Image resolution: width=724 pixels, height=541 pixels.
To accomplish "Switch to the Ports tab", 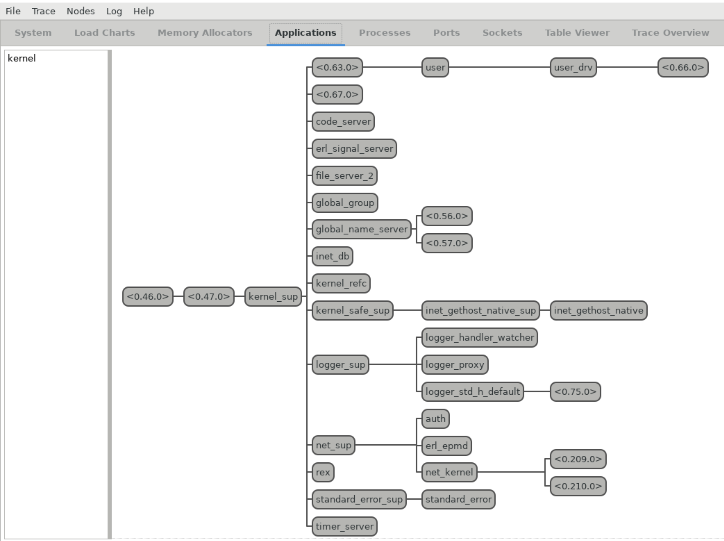I will tap(447, 33).
